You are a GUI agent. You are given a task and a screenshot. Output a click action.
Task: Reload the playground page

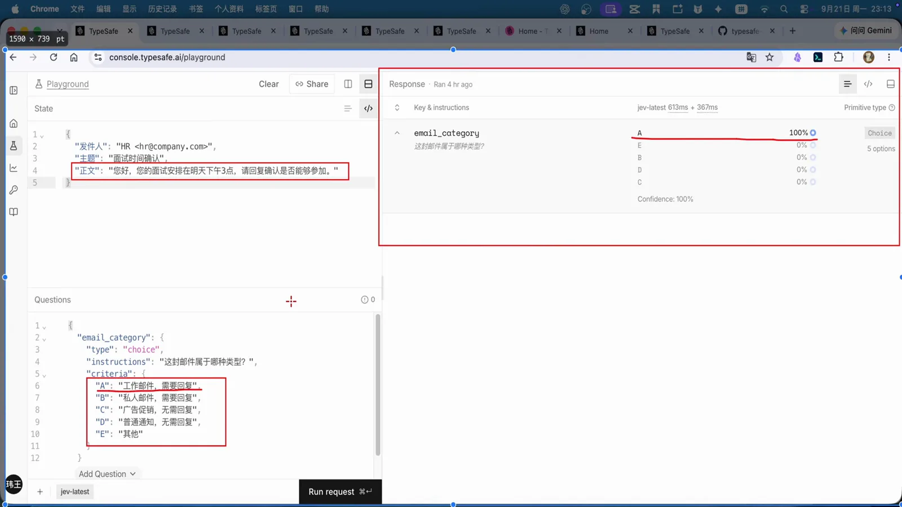[54, 57]
